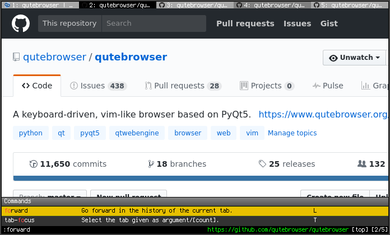Viewport: 390px width, 235px height.
Task: Click GitHub favicon of tab 4
Action: [239, 5]
